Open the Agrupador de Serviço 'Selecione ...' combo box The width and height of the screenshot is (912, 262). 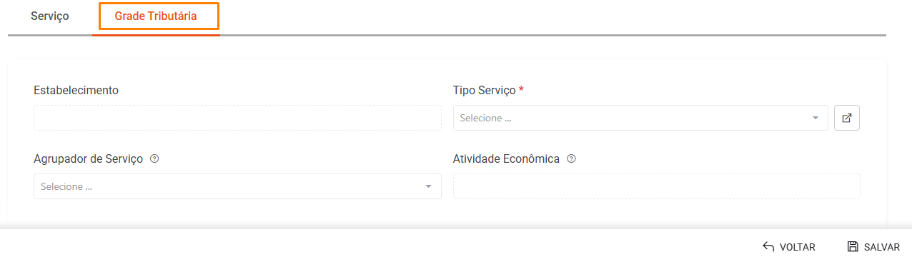[x=237, y=186]
